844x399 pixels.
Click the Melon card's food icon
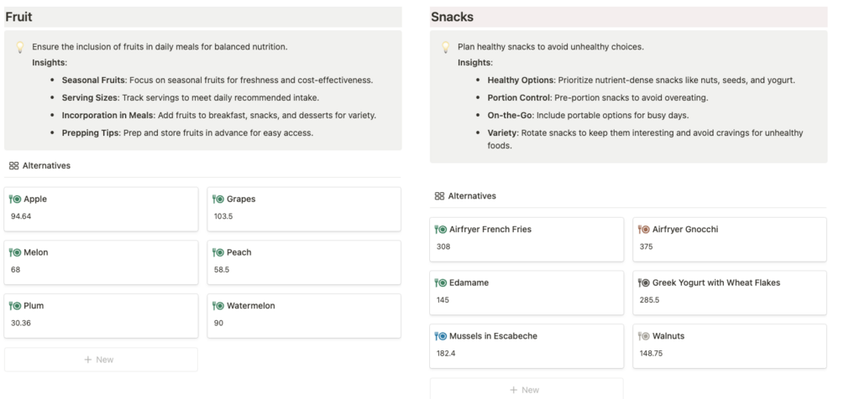pos(15,252)
